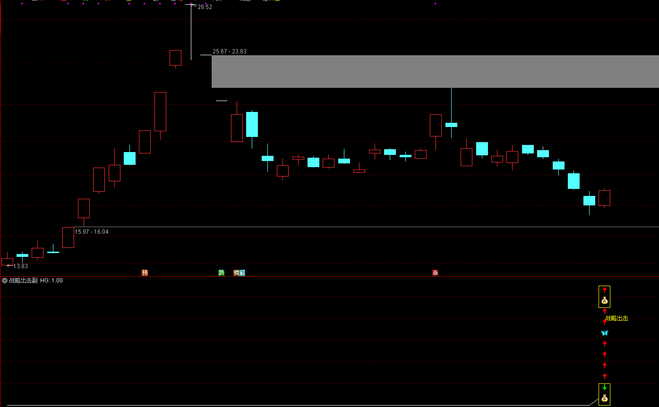
Task: Click the top money bag icon
Action: [604, 301]
